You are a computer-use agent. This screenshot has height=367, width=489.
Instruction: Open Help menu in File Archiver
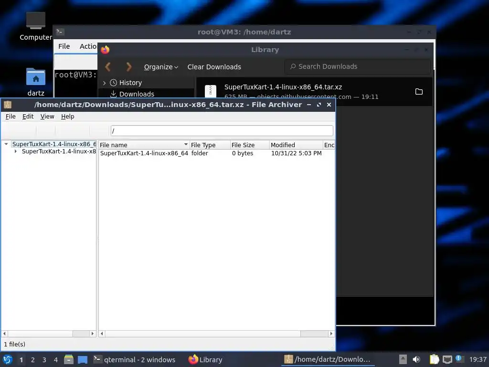click(x=67, y=117)
